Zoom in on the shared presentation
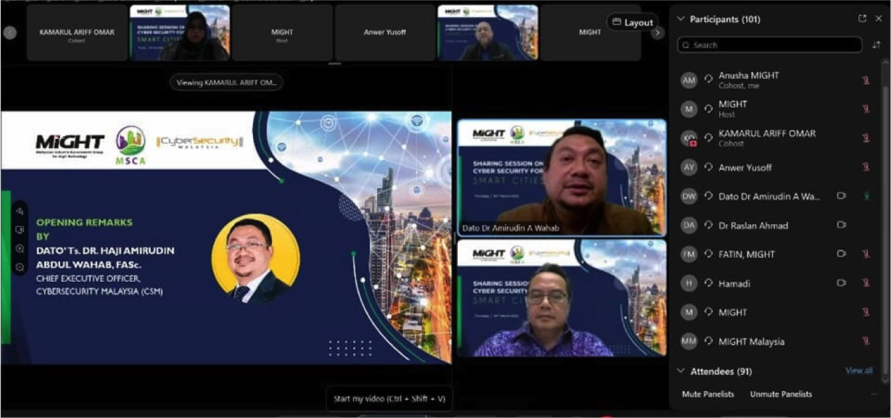 tap(20, 248)
